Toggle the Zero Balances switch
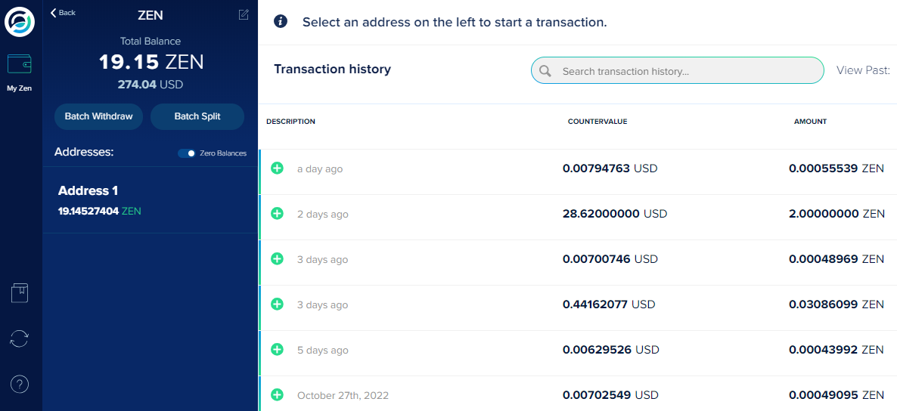This screenshot has width=897, height=411. click(187, 153)
